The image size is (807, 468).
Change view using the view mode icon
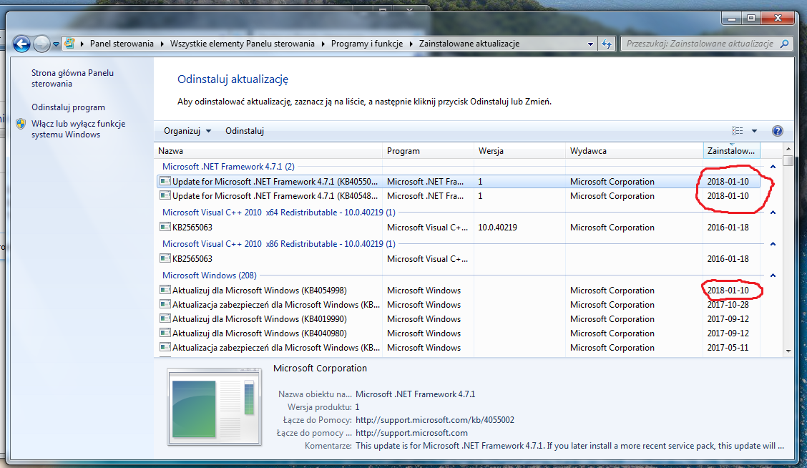pos(737,131)
